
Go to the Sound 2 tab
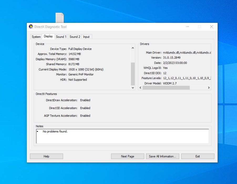[75, 37]
